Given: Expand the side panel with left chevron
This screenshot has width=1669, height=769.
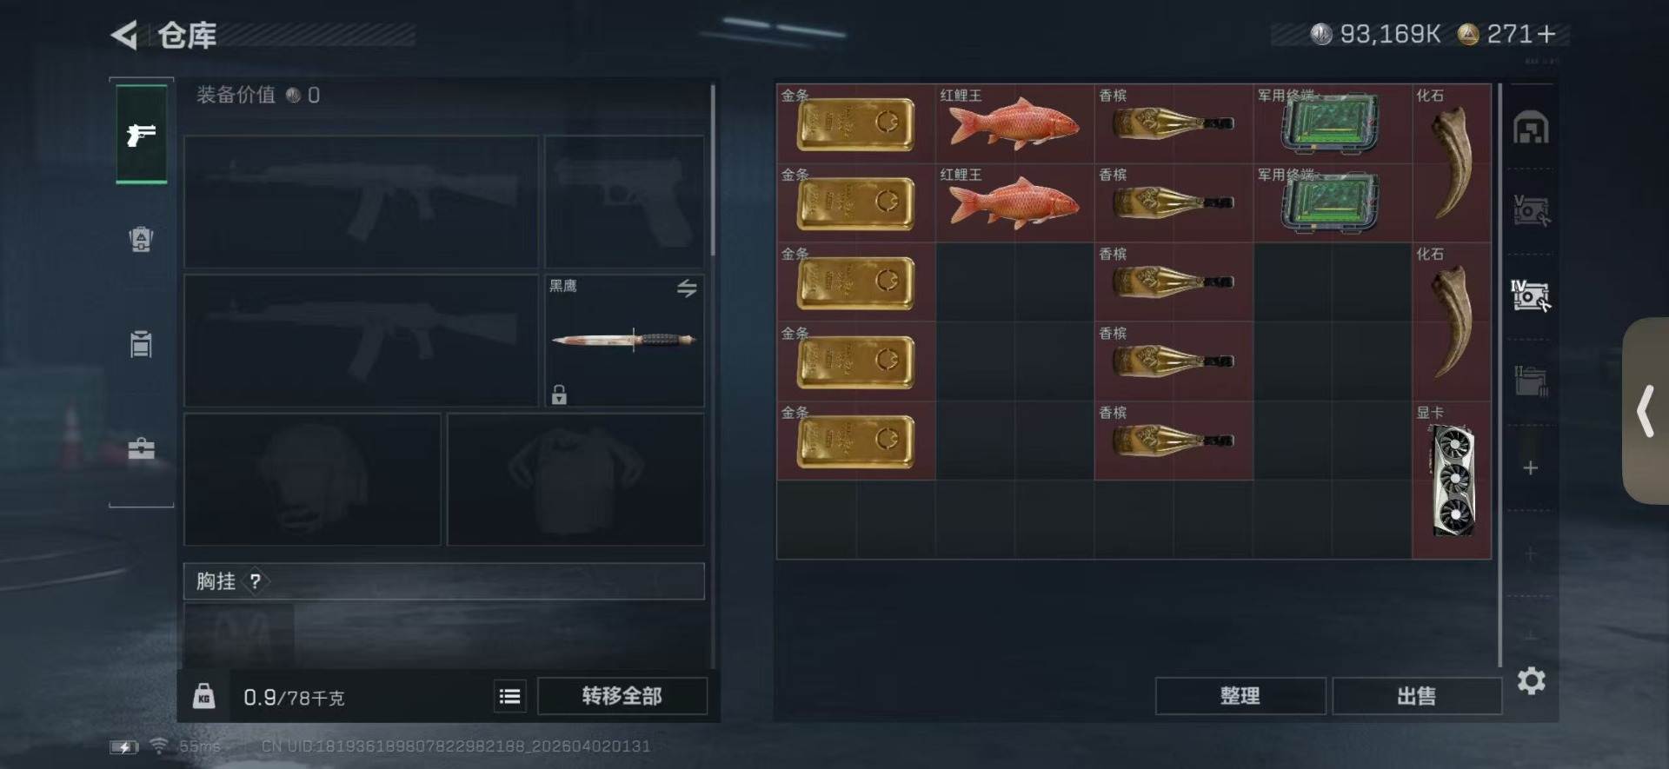Looking at the screenshot, I should point(1645,411).
